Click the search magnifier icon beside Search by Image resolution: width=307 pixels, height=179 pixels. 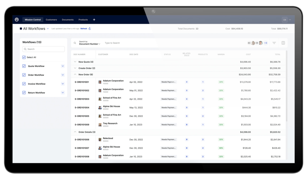(75, 43)
